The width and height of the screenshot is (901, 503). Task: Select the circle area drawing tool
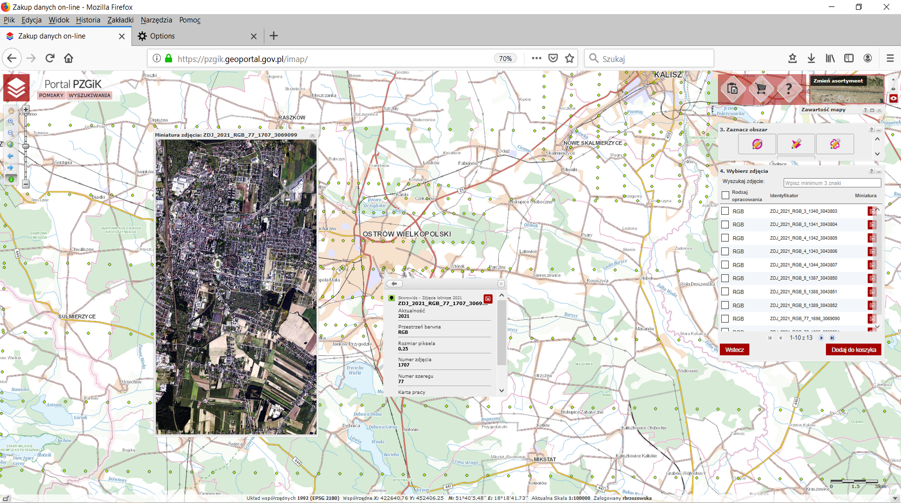click(x=757, y=144)
